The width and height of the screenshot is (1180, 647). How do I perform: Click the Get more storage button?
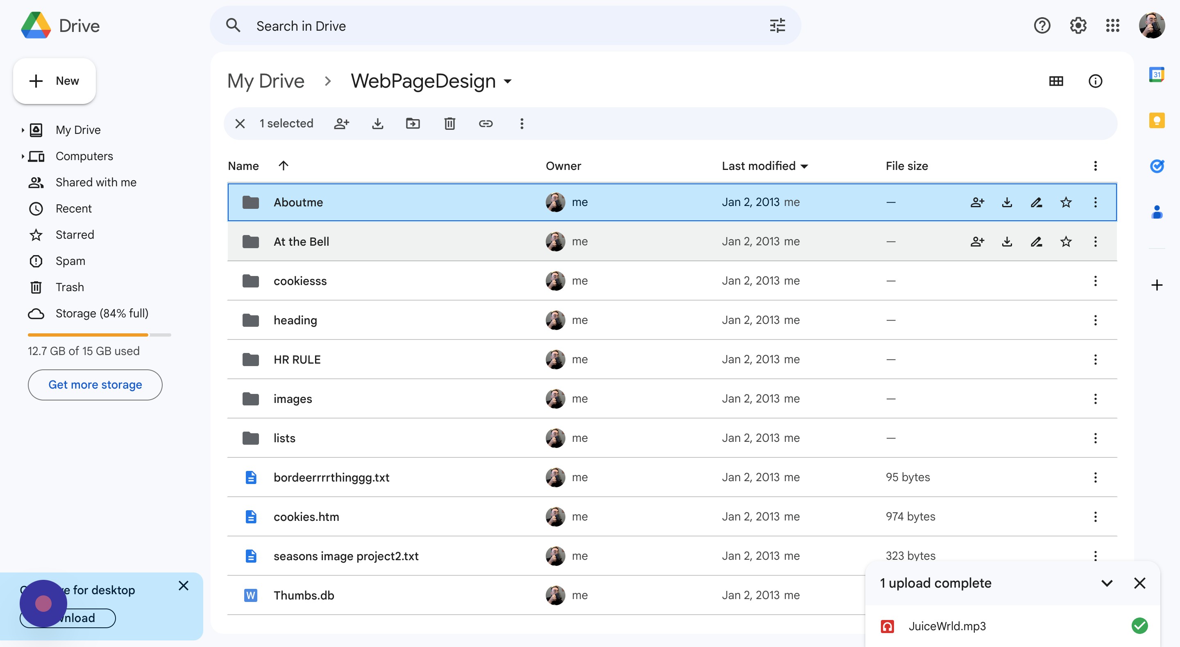click(95, 385)
